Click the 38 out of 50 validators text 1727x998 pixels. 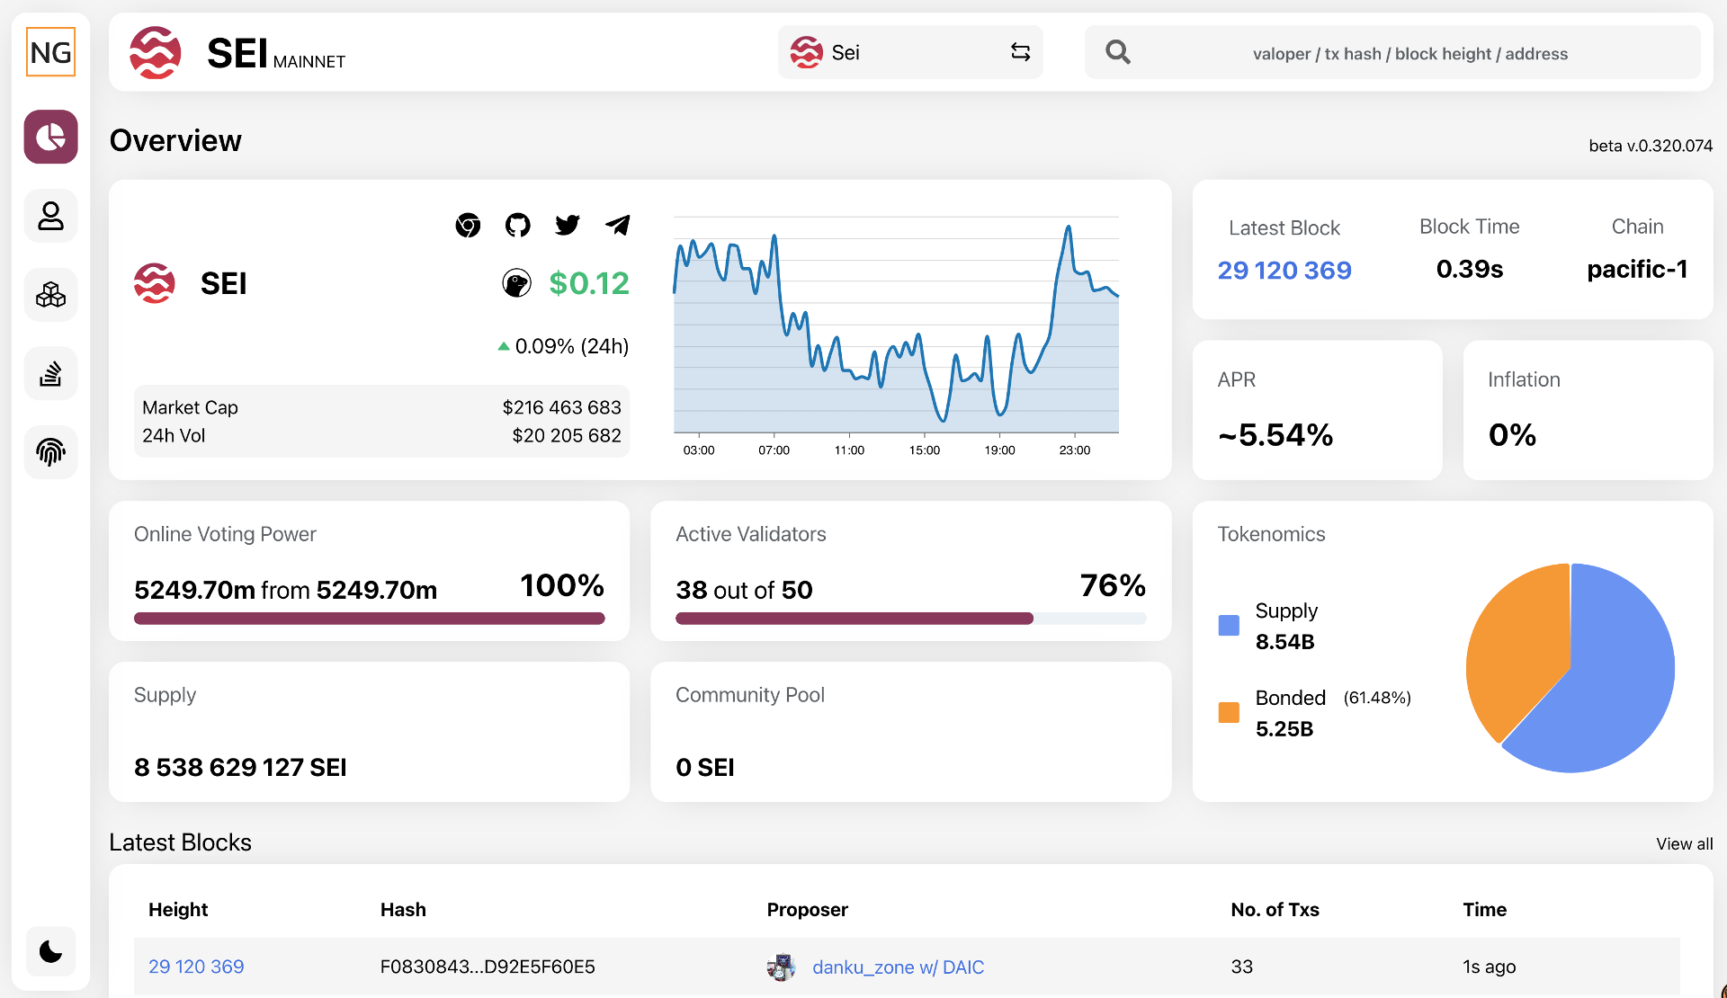(x=744, y=590)
